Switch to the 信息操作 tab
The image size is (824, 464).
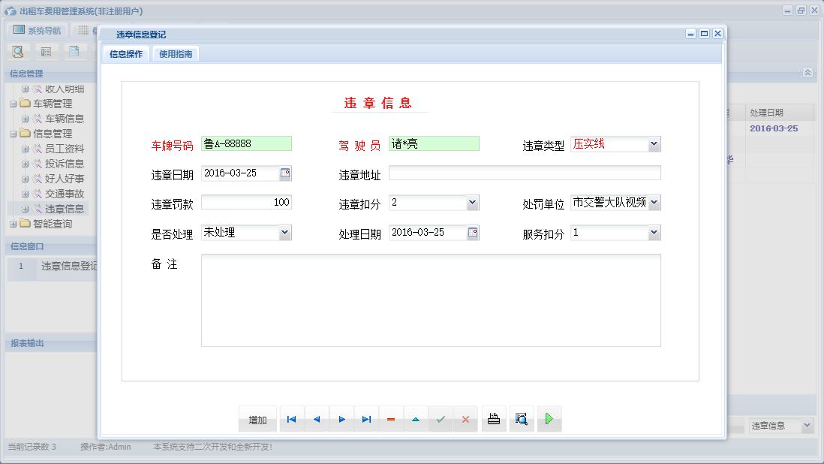[x=125, y=53]
